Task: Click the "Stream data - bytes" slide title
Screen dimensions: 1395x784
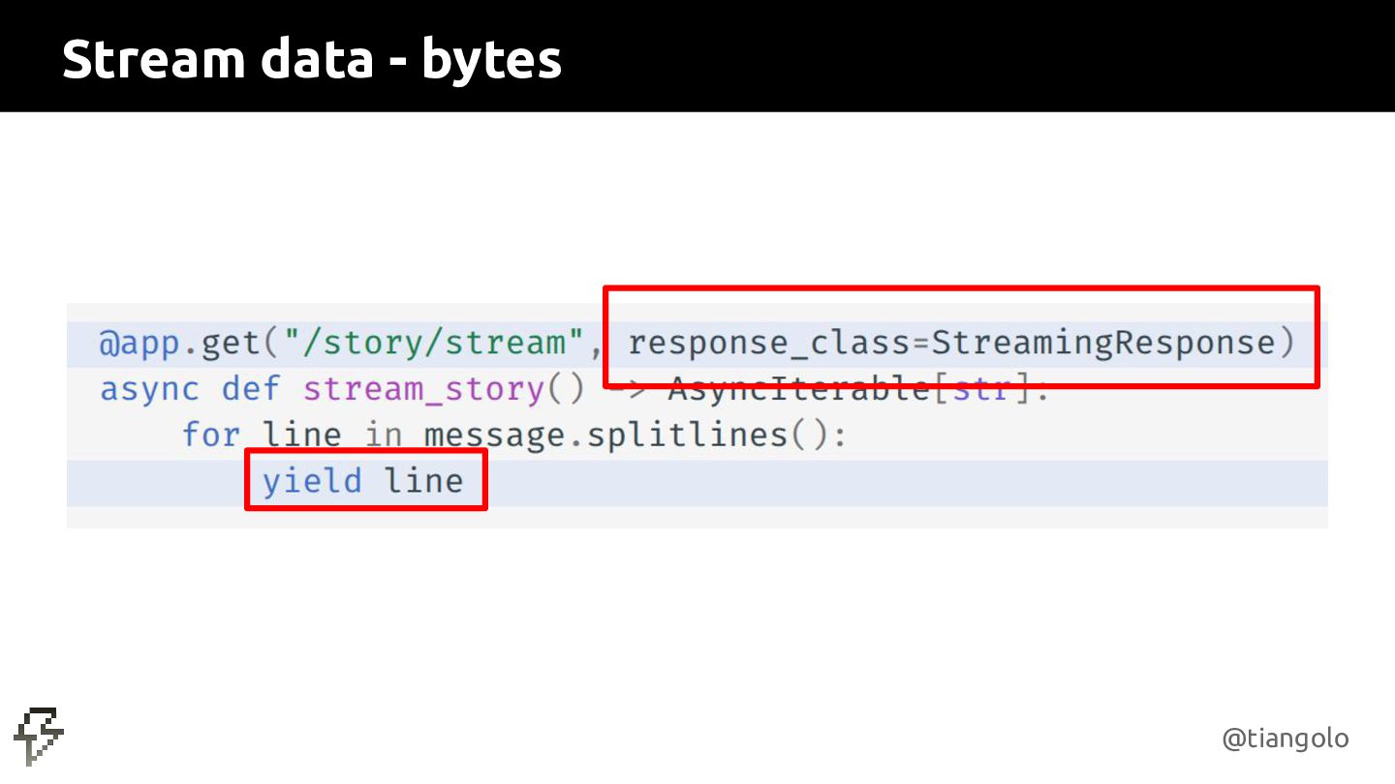Action: point(312,59)
